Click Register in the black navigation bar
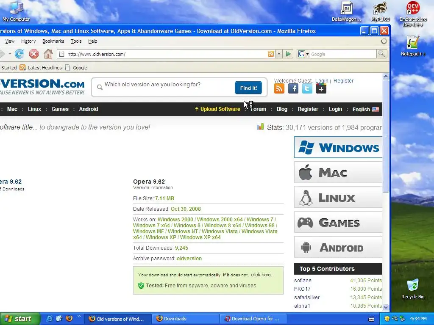The height and width of the screenshot is (325, 434). point(308,109)
